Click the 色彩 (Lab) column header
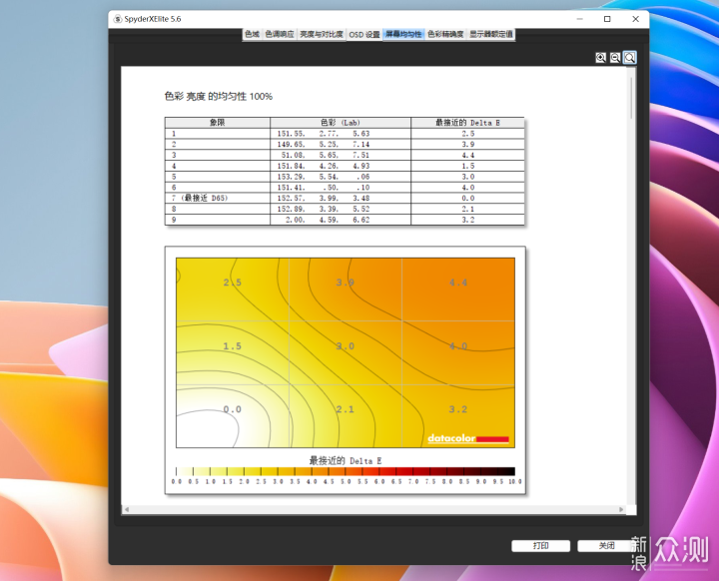Image resolution: width=719 pixels, height=581 pixels. pyautogui.click(x=341, y=123)
